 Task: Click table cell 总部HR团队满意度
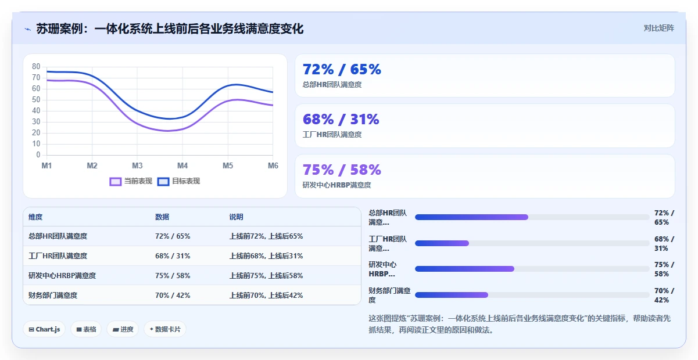pos(58,236)
